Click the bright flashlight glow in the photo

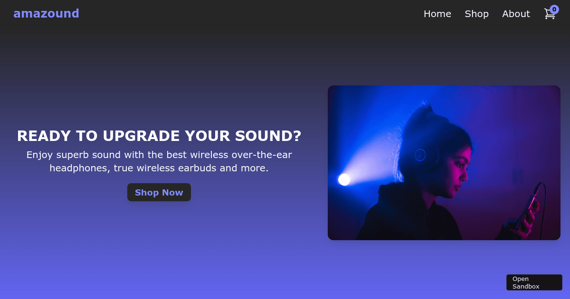[x=344, y=179]
